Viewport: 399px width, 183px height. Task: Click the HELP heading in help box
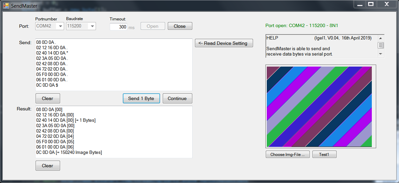(272, 38)
